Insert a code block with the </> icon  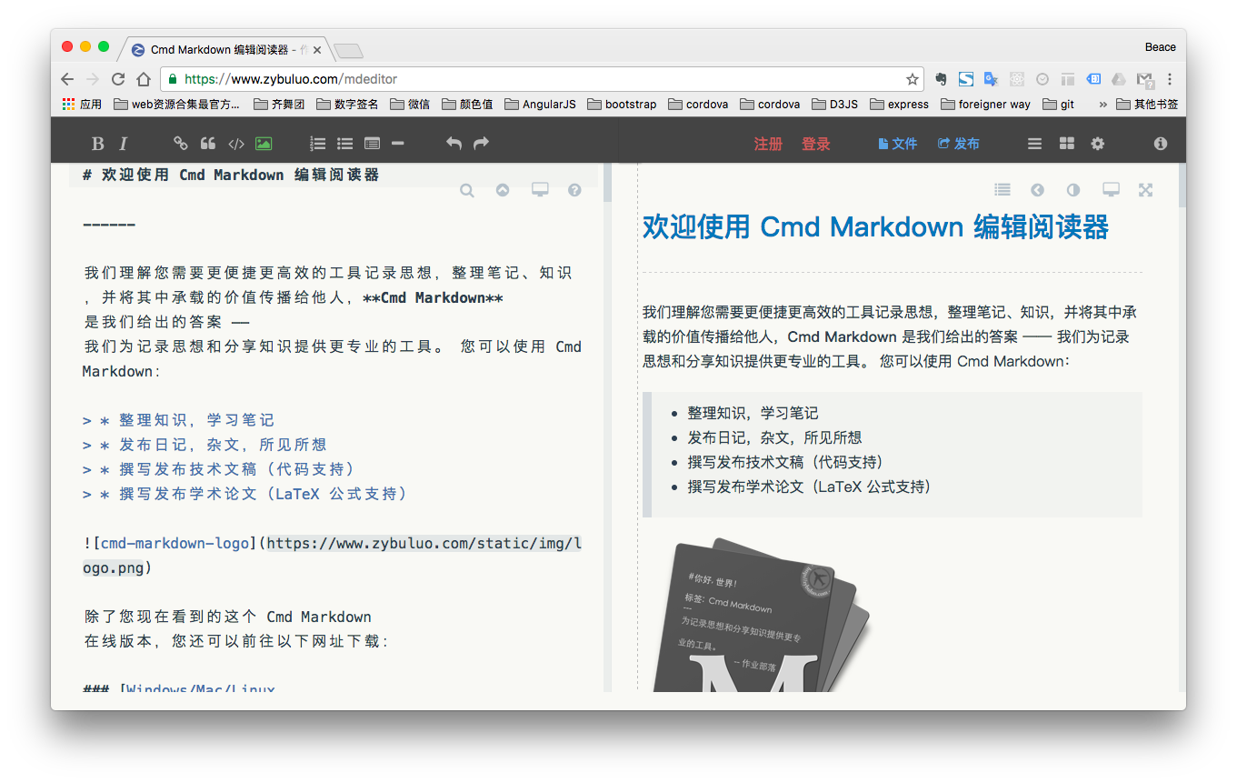click(x=235, y=144)
